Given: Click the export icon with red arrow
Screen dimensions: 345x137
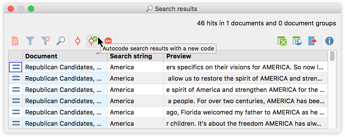Looking at the screenshot, I should pos(312,41).
